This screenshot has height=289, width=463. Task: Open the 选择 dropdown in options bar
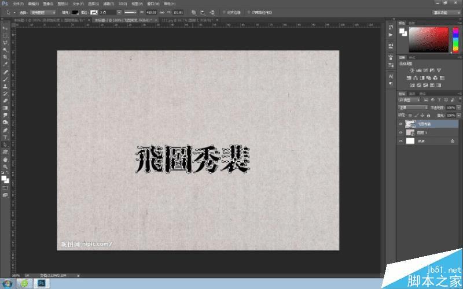43,12
